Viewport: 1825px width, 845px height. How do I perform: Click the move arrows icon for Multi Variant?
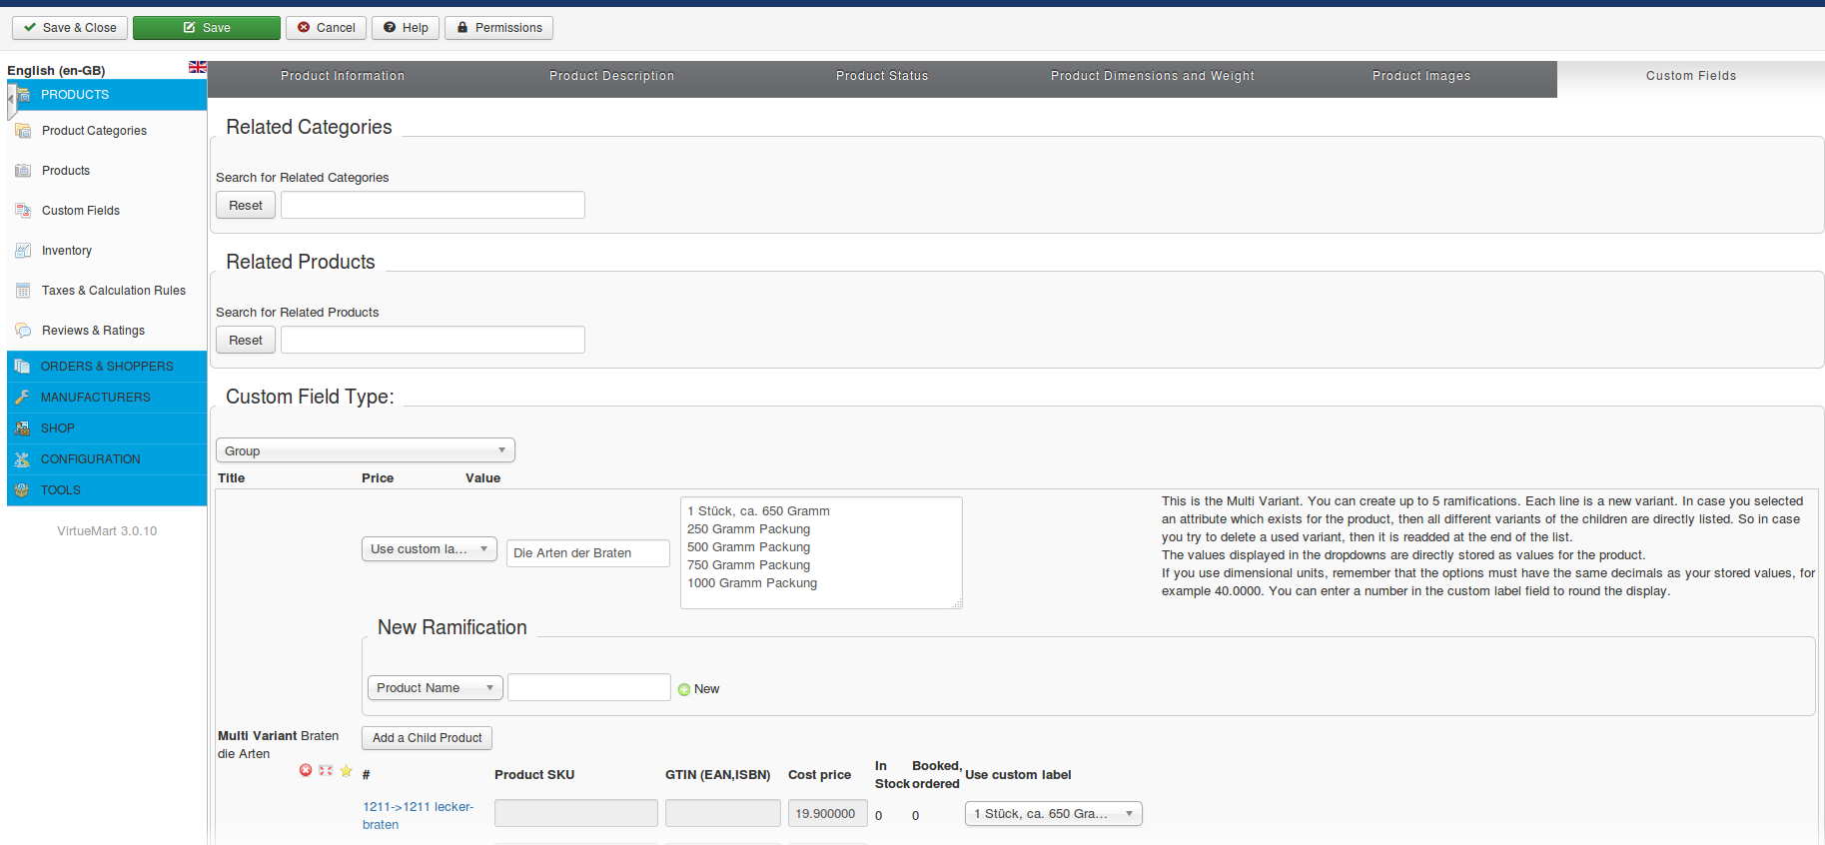click(326, 770)
